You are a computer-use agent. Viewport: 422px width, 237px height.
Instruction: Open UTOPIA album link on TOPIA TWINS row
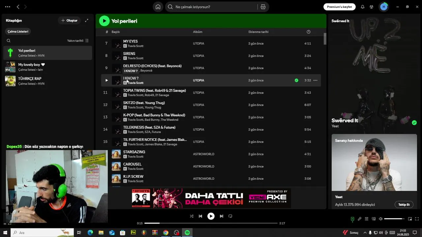198,93
